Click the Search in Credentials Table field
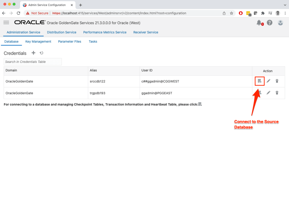Screen dimensions: 289x209 [33, 62]
